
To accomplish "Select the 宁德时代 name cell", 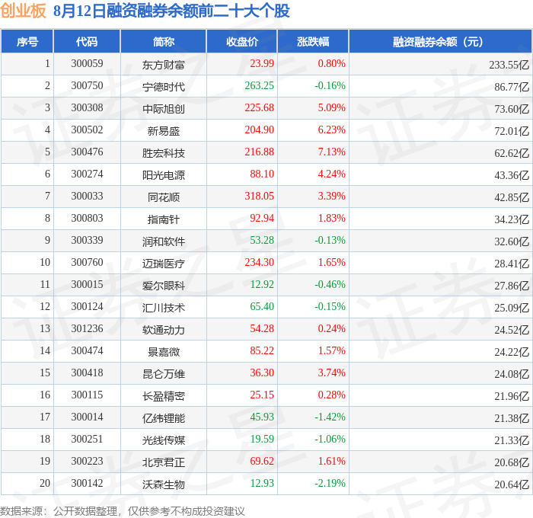I will (x=164, y=87).
